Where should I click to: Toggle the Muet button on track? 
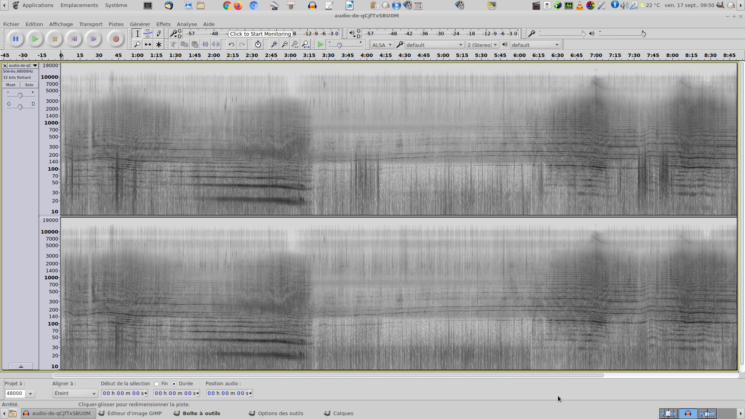(x=11, y=85)
